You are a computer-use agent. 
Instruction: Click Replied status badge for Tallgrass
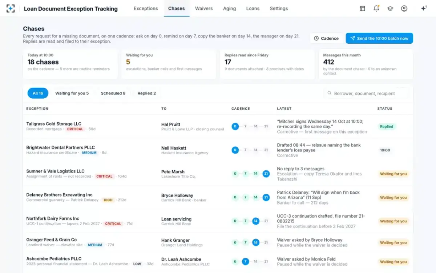tap(387, 127)
